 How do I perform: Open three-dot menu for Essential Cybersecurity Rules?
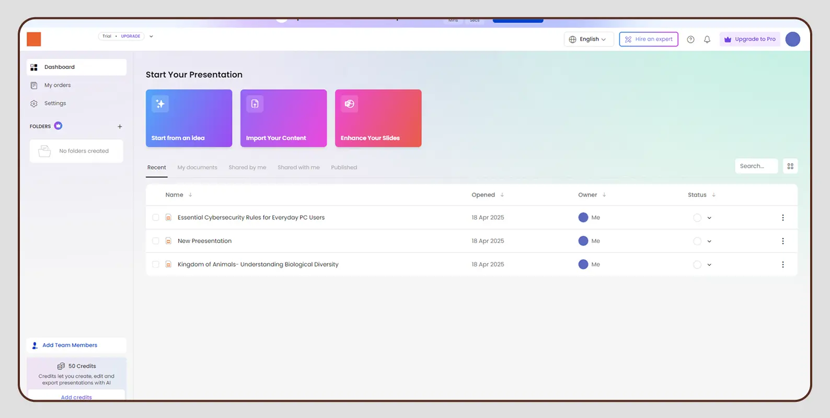pos(782,218)
